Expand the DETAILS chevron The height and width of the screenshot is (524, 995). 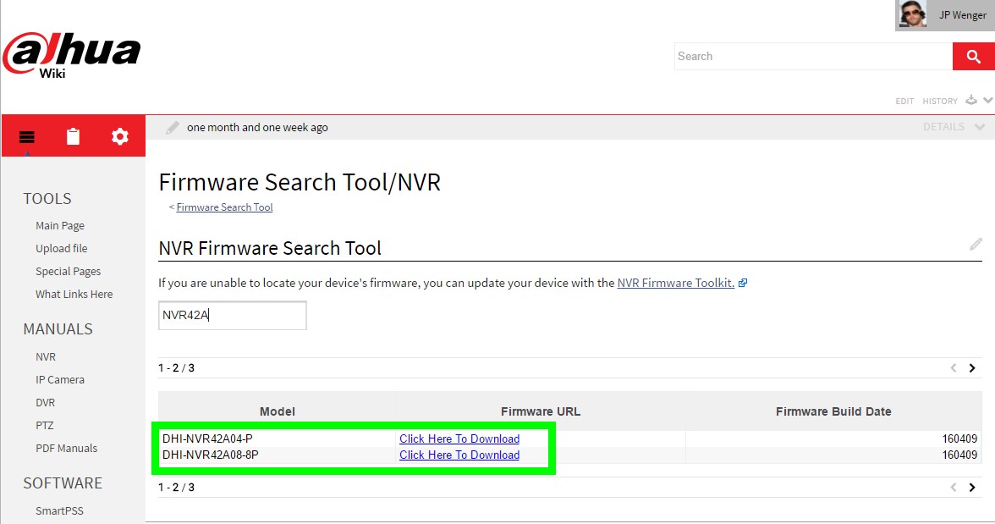click(x=980, y=127)
